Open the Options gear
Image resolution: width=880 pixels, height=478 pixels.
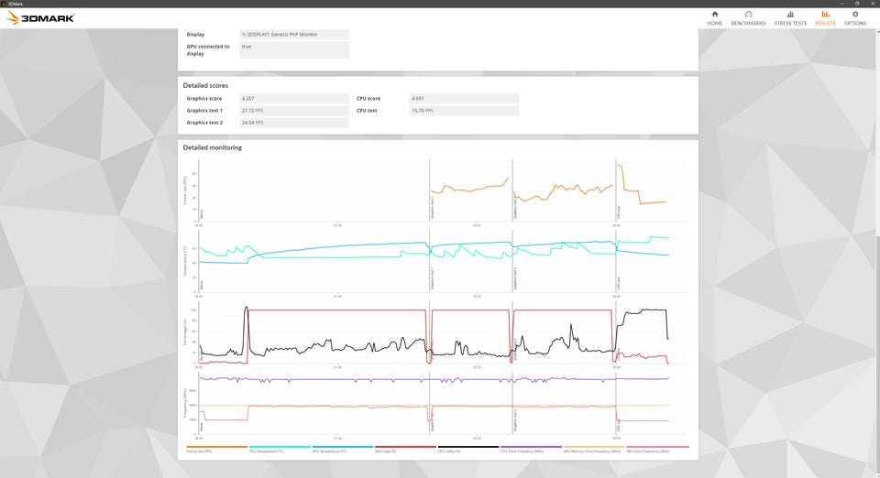coord(855,18)
